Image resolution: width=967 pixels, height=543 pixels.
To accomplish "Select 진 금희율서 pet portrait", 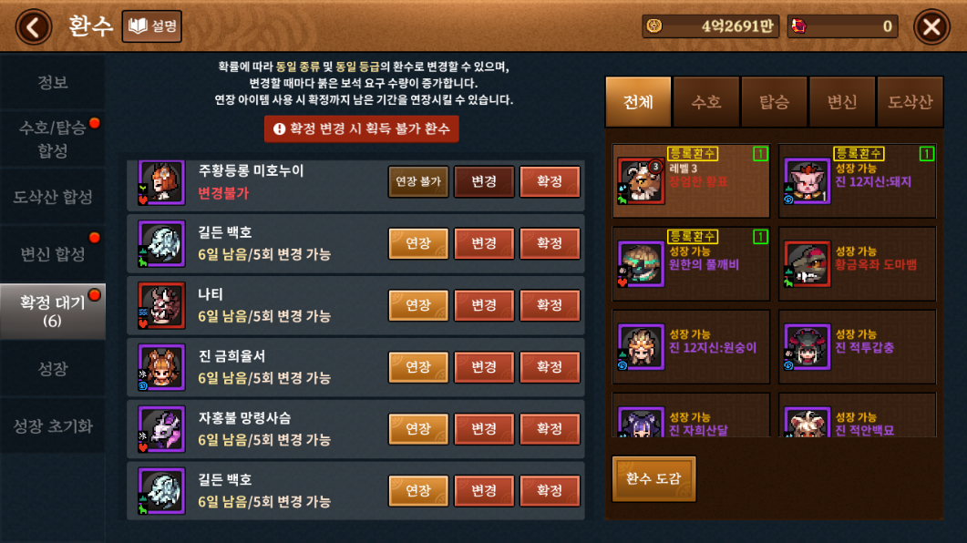I will click(x=161, y=367).
